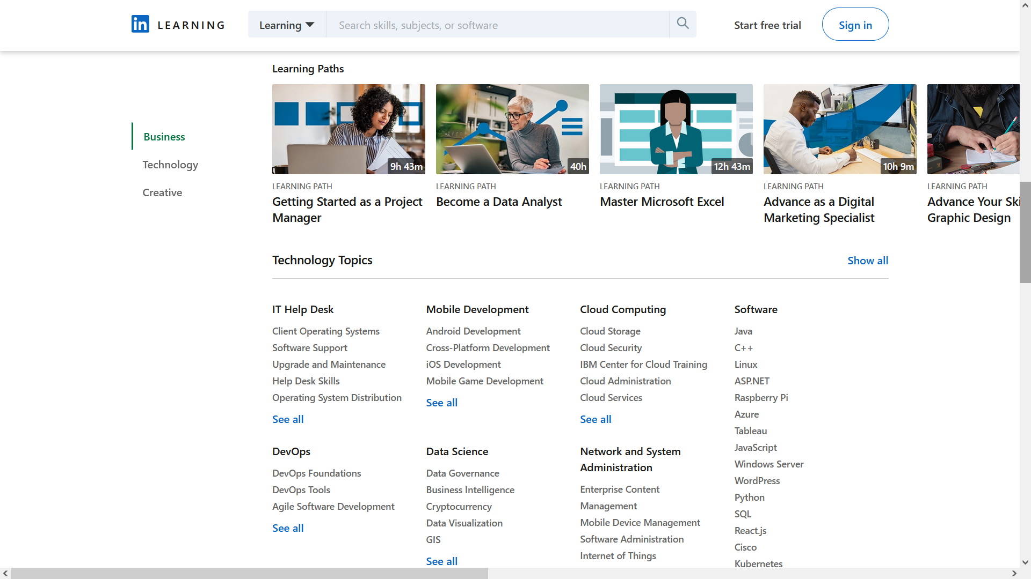
Task: Open Cryptocurrency topic
Action: point(459,507)
